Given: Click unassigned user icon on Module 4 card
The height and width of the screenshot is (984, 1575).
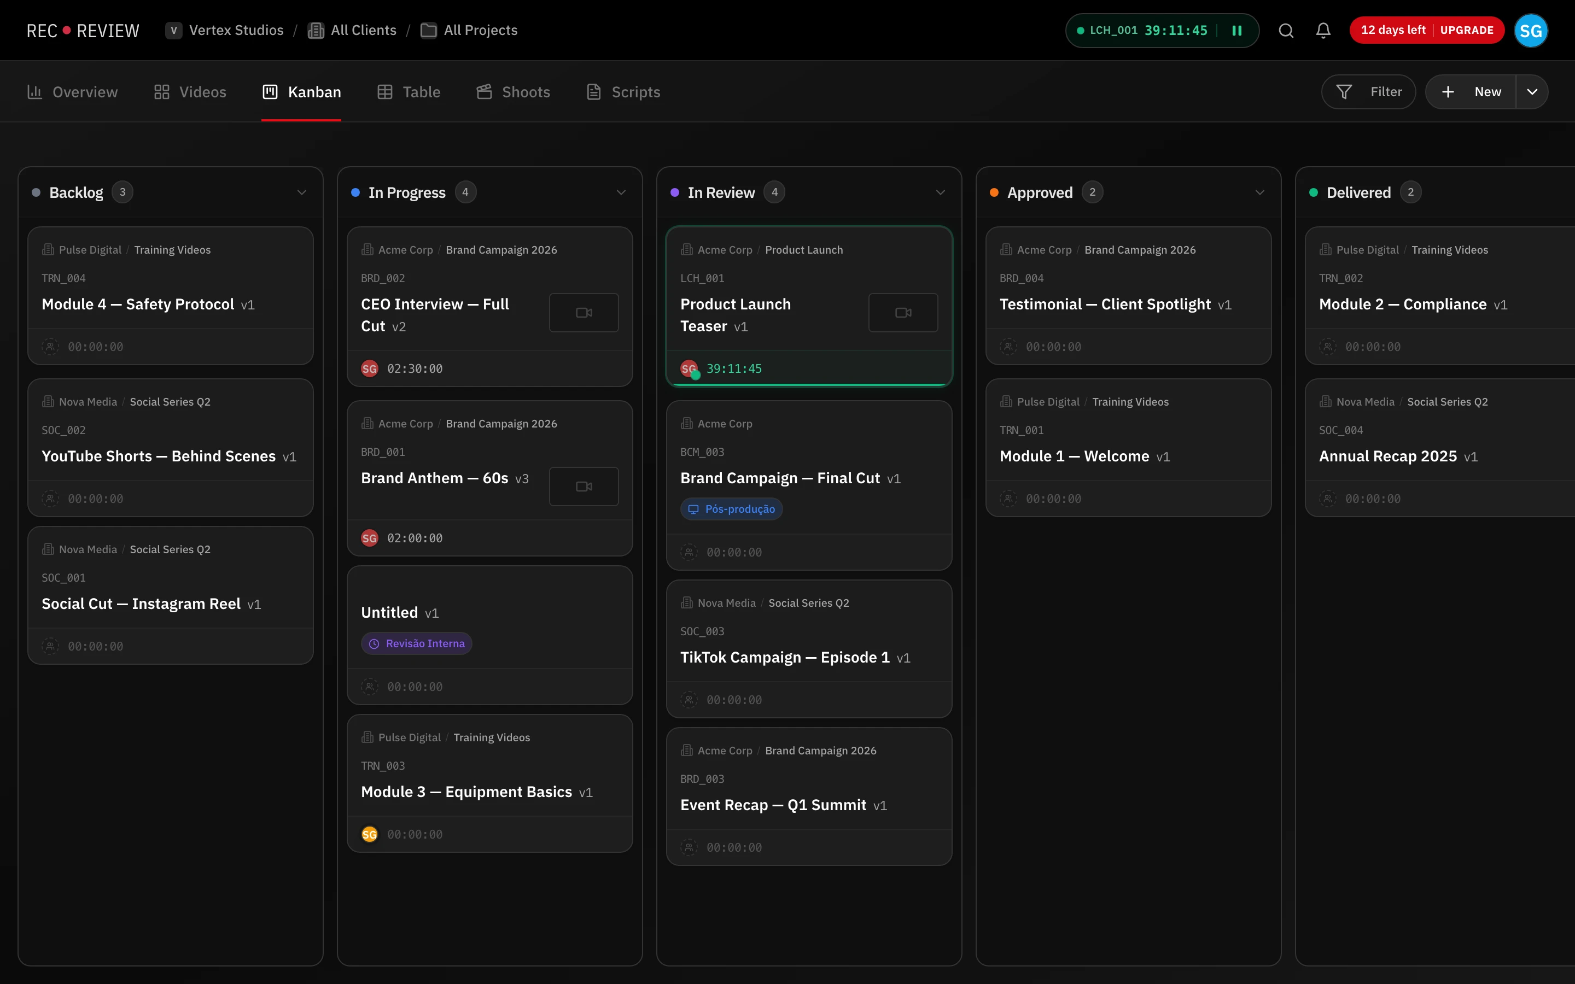Looking at the screenshot, I should click(x=50, y=346).
